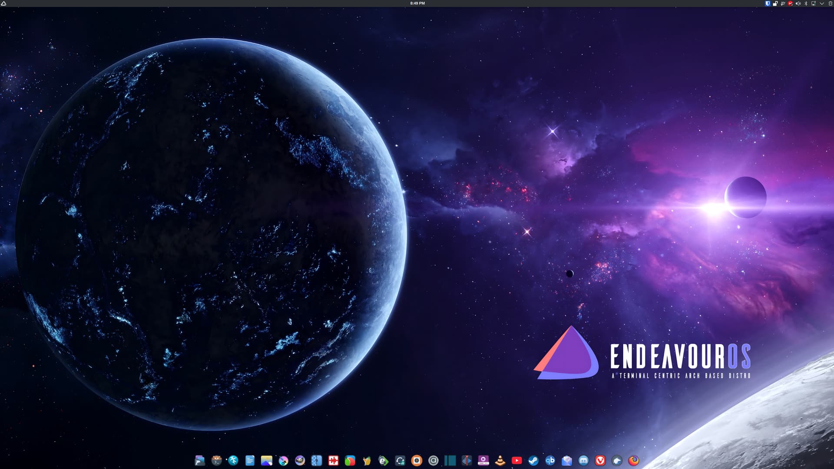Image resolution: width=834 pixels, height=469 pixels.
Task: Open the Bluetooth tray icon
Action: [806, 3]
